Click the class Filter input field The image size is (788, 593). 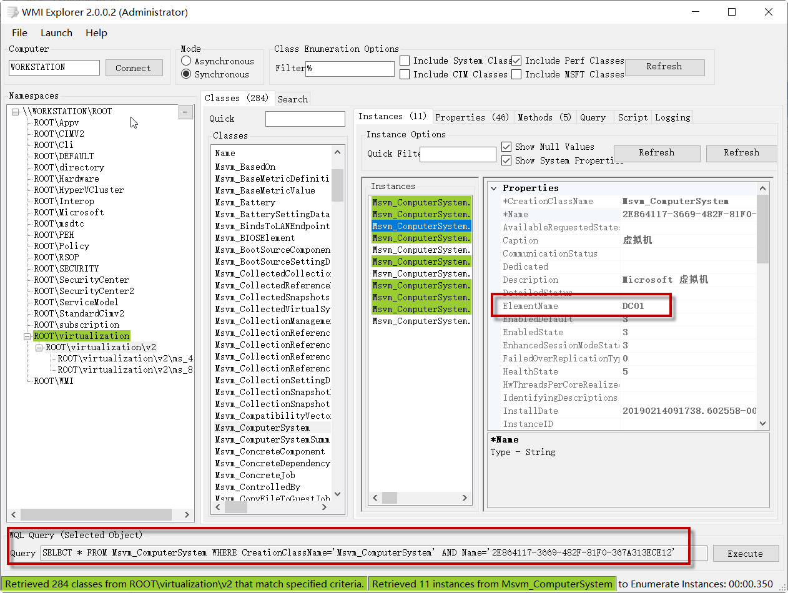coord(350,69)
